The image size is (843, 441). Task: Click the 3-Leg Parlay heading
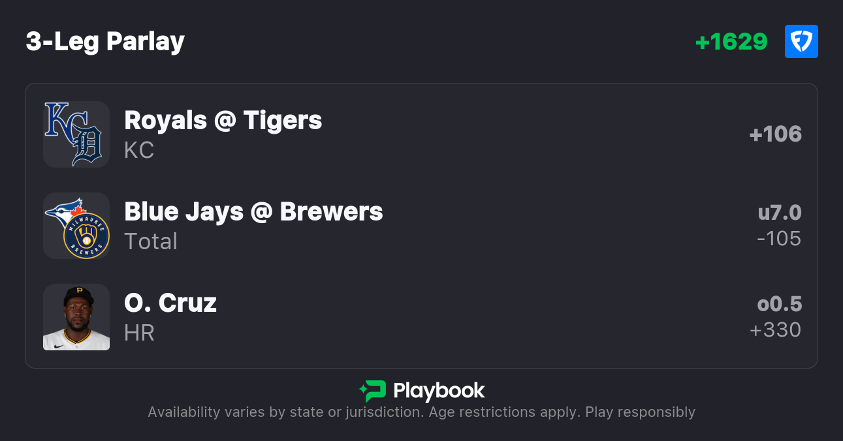(x=105, y=42)
